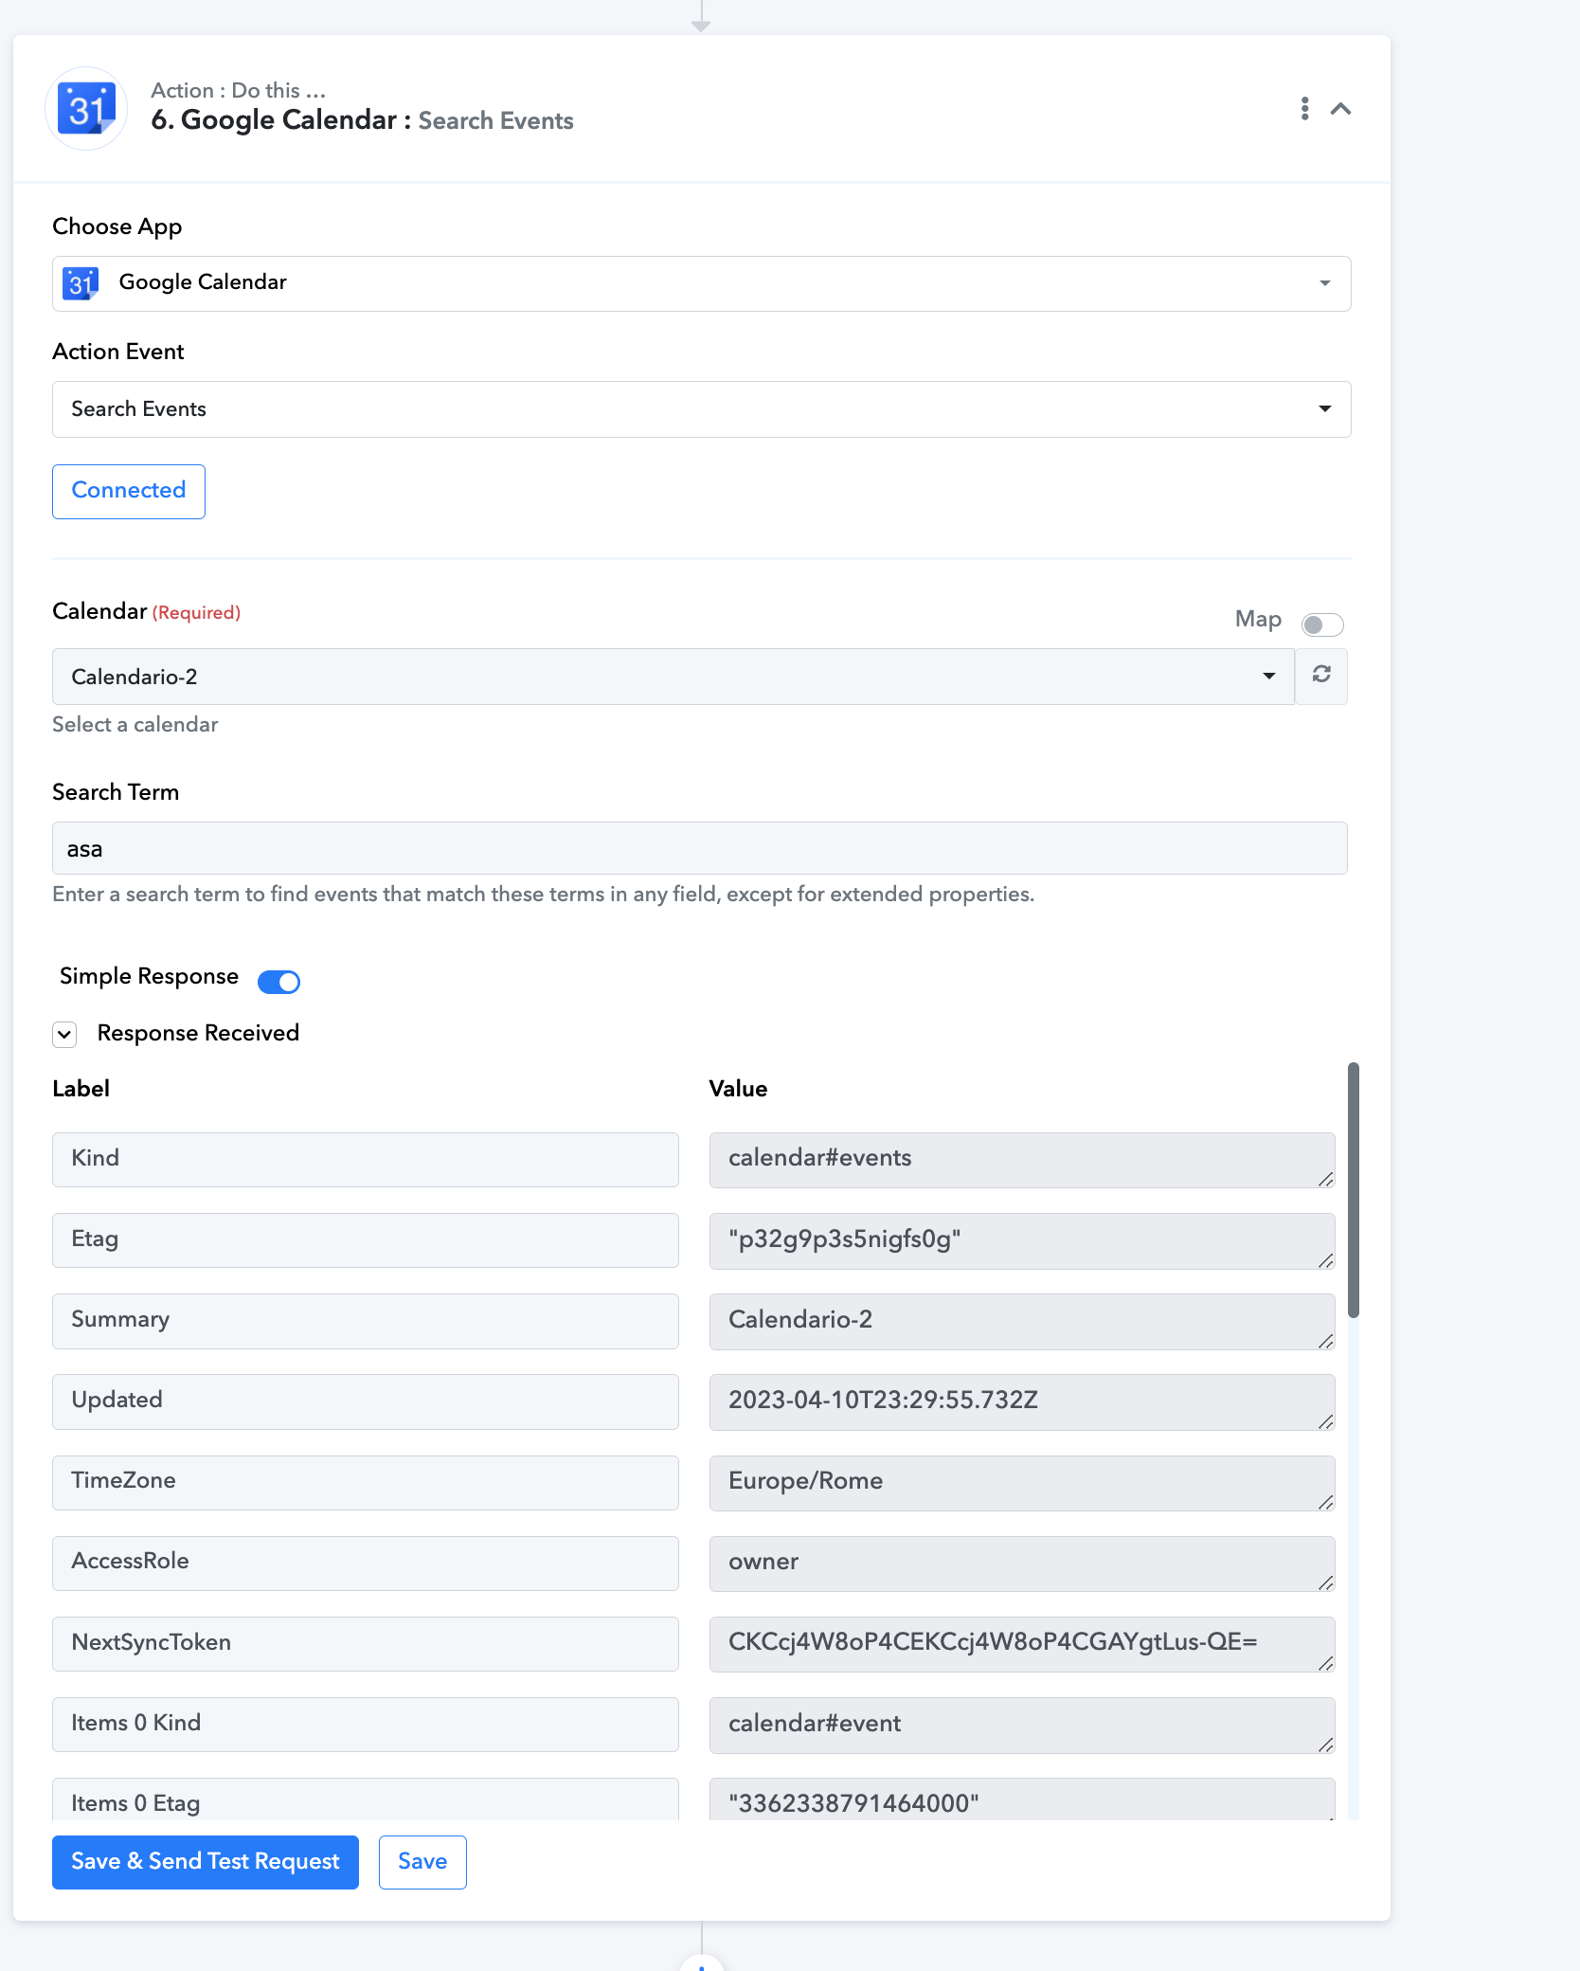
Task: Collapse the Response Received section
Action: (x=64, y=1034)
